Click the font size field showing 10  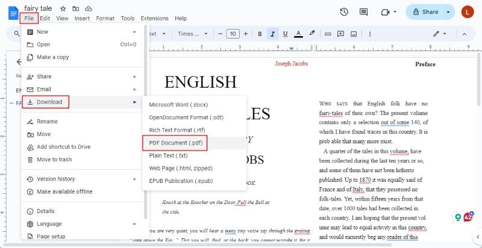click(233, 34)
